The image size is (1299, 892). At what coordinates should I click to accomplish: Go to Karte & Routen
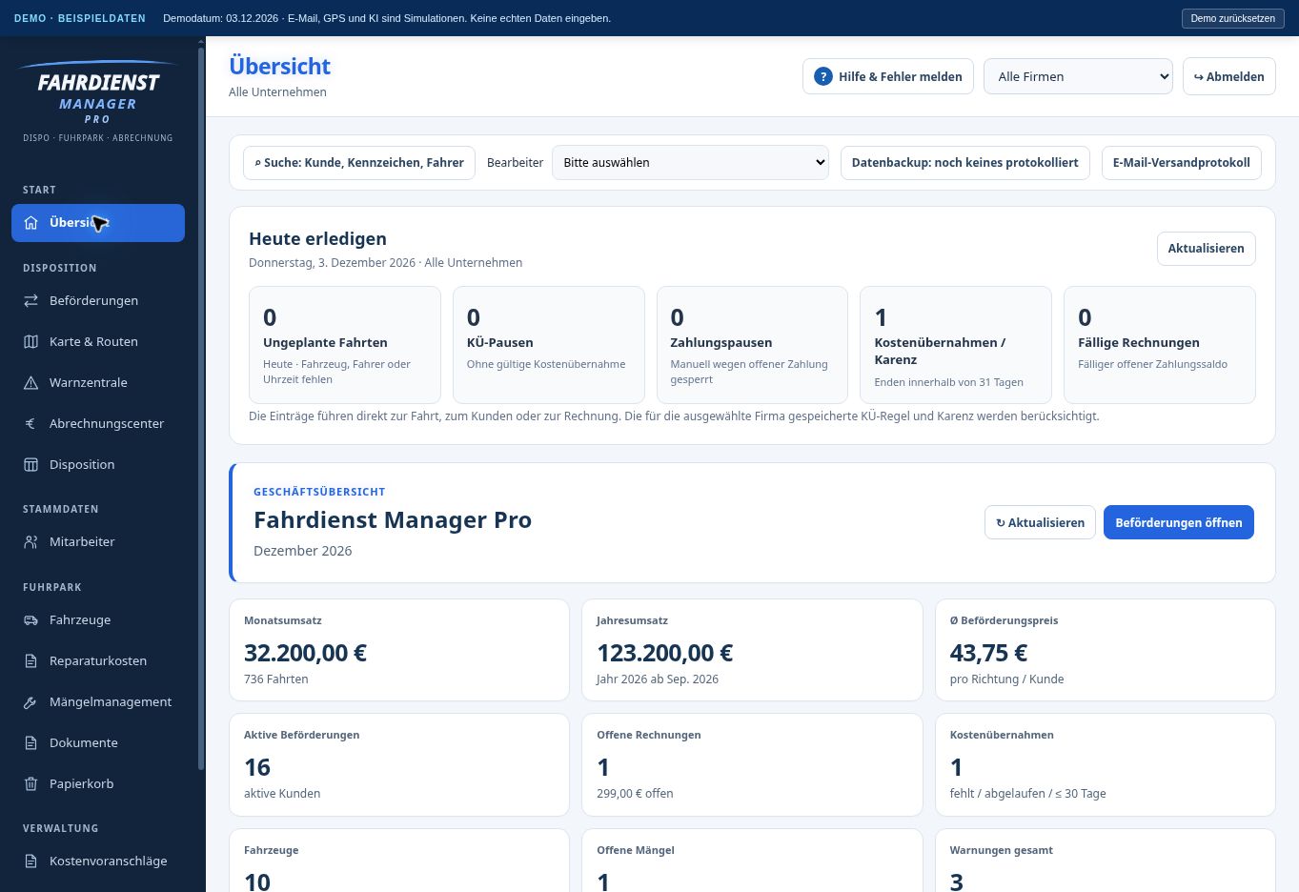[98, 342]
